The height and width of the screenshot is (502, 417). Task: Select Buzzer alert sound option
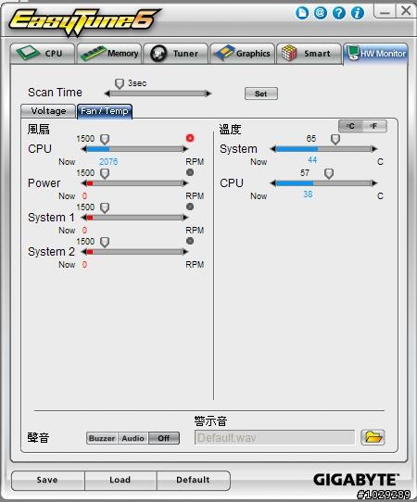click(102, 438)
